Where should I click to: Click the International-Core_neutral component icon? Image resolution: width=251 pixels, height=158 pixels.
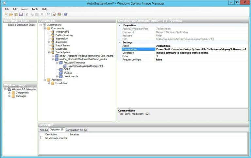pos(57,56)
